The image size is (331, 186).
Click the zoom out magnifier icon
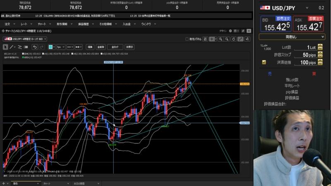point(227,39)
